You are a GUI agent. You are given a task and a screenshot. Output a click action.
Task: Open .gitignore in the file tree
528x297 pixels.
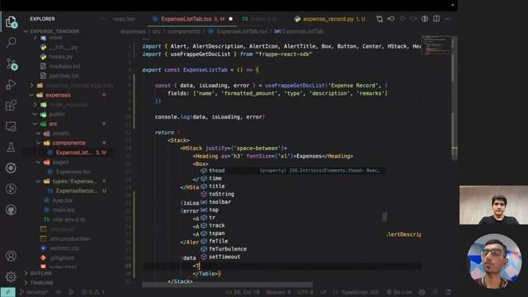pos(62,258)
